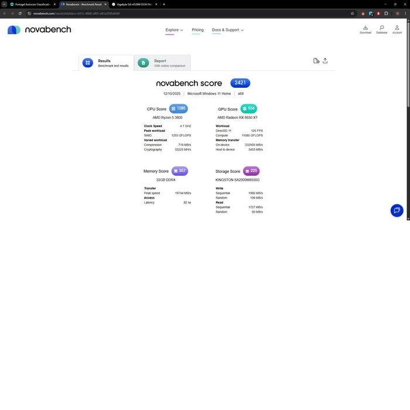Click the site information icon in address bar
The image size is (410, 410).
pos(29,13)
